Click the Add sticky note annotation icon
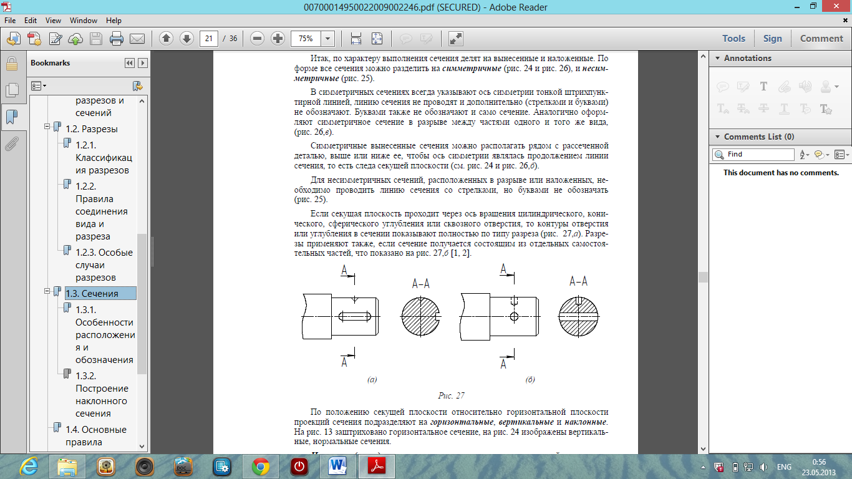852x479 pixels. (x=723, y=87)
